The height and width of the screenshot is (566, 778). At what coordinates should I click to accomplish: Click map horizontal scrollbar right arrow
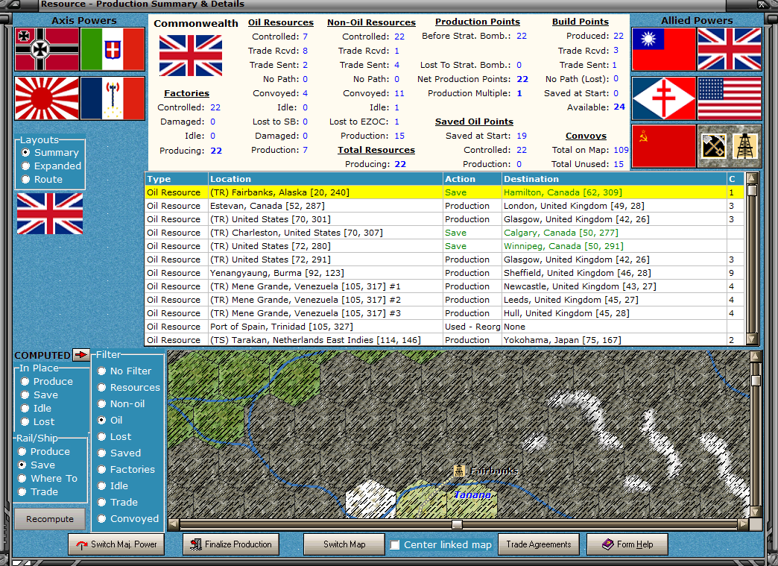[743, 523]
